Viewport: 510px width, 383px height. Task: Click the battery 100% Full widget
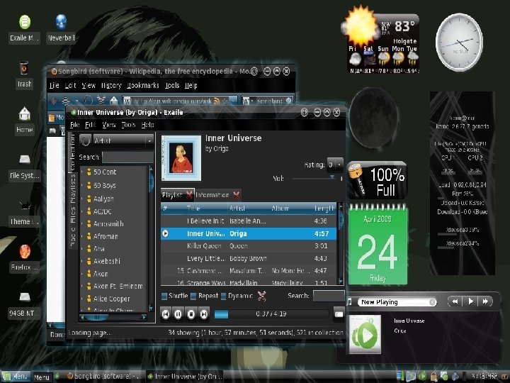point(377,180)
